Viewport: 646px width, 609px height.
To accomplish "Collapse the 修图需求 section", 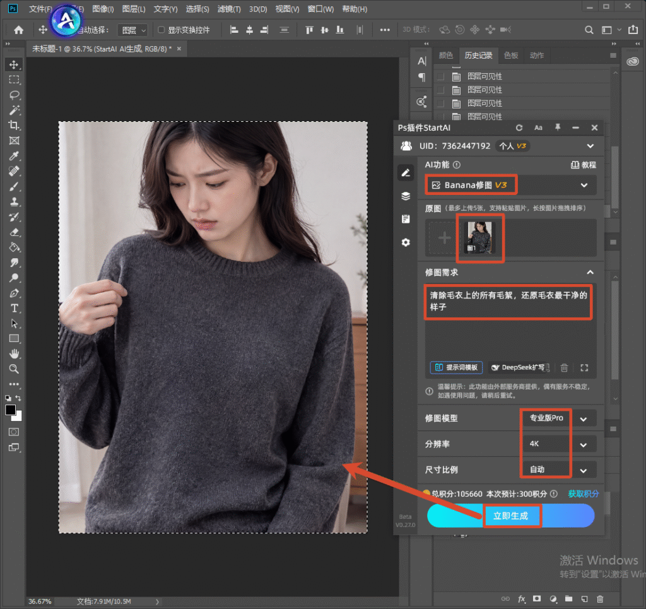I will (590, 273).
